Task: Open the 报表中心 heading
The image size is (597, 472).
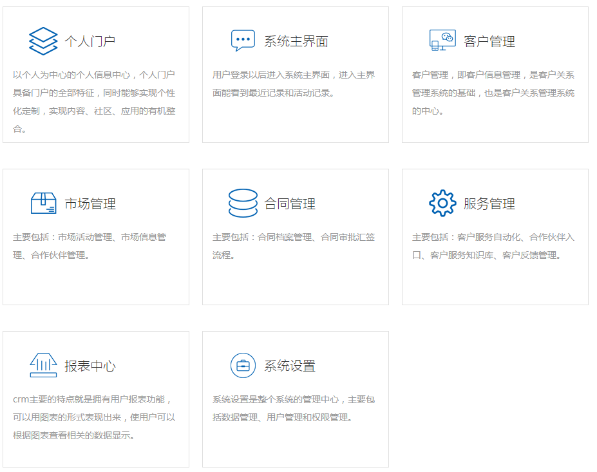Action: pos(90,366)
